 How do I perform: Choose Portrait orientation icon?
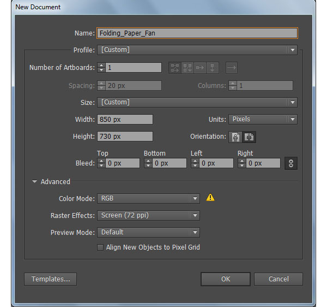[x=235, y=137]
